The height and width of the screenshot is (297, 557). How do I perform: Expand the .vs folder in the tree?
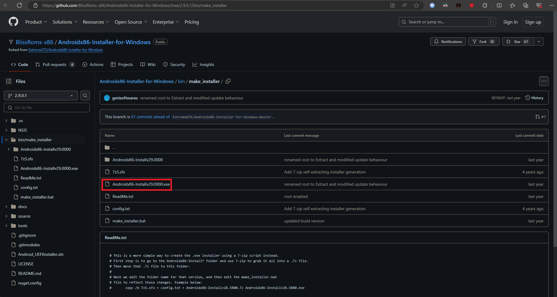point(6,121)
